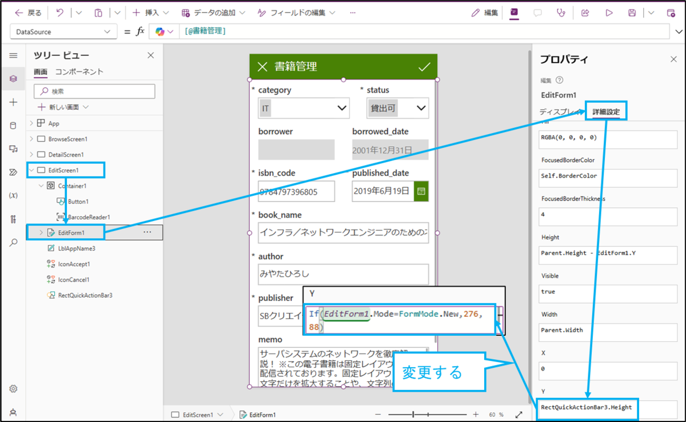Open the variables (x) icon
This screenshot has width=686, height=422.
(13, 196)
